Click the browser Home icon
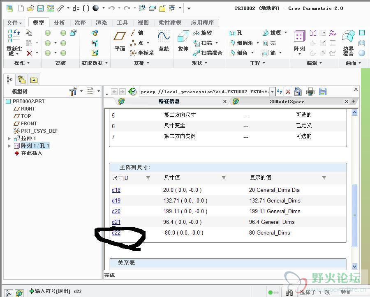This screenshot has height=297, width=370. [298, 92]
